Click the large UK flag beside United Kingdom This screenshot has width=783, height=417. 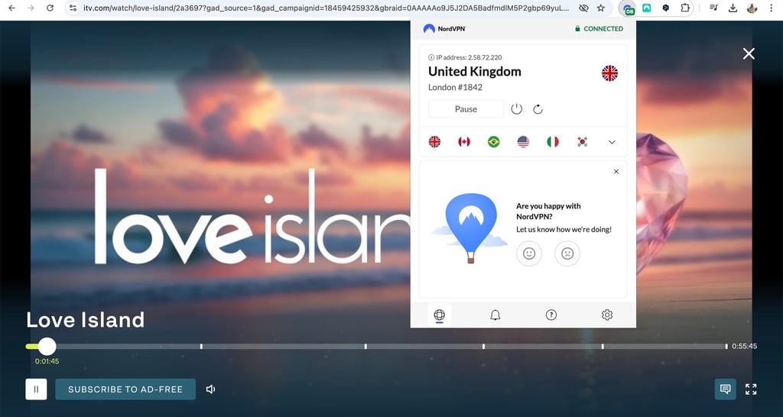pos(609,73)
